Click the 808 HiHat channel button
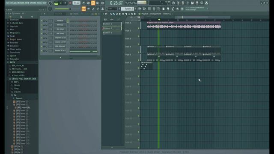This screenshot has height=154, width=274. 60,29
